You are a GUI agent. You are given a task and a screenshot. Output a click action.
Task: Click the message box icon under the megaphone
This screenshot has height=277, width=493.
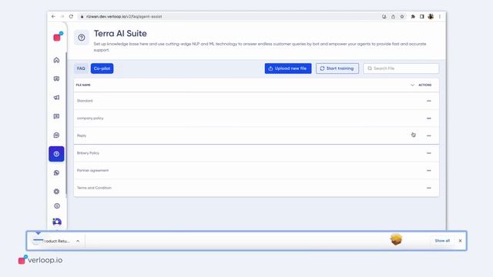(56, 116)
